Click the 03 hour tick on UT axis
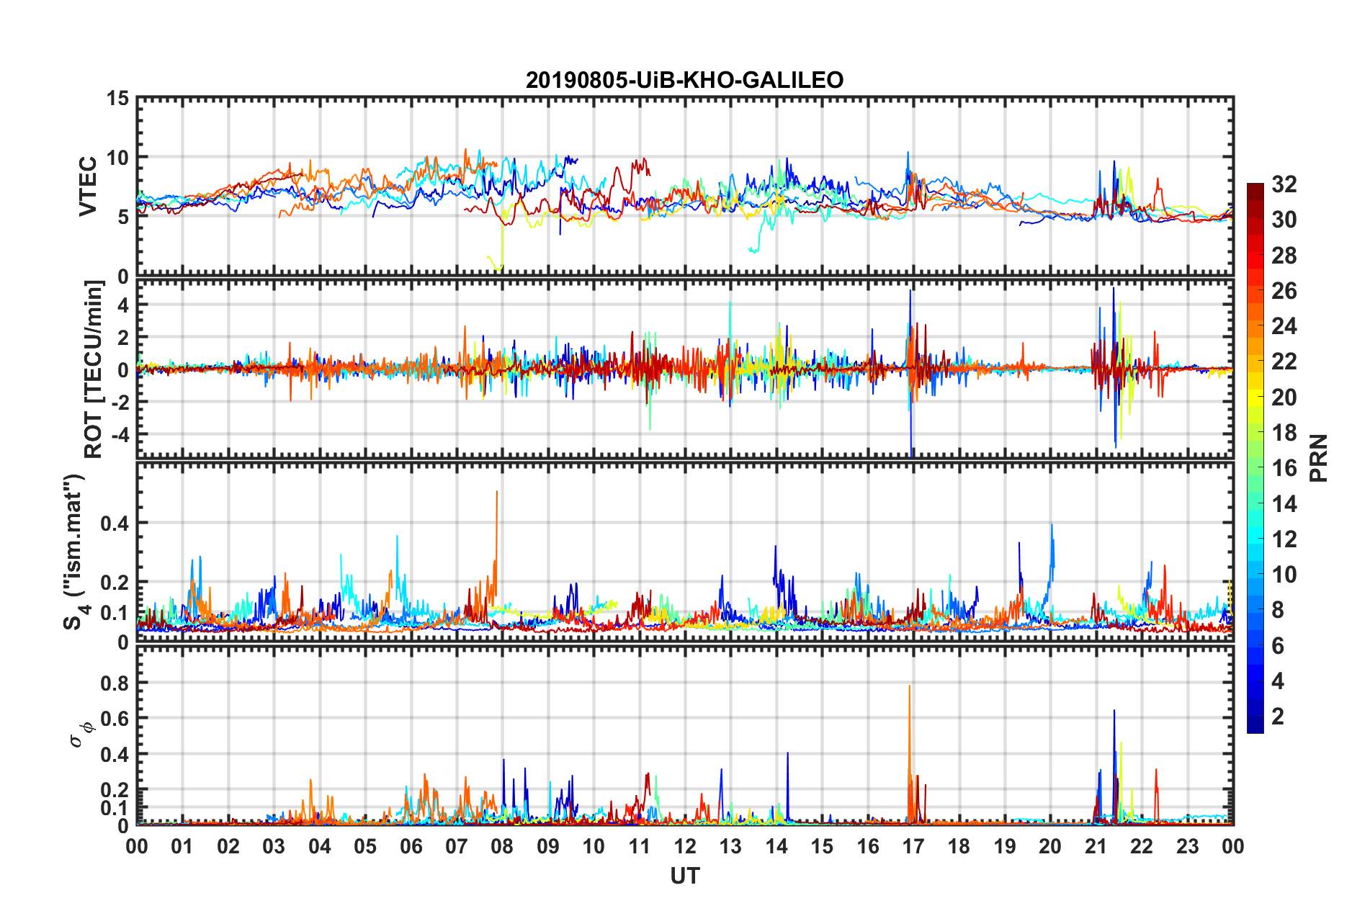 (274, 846)
